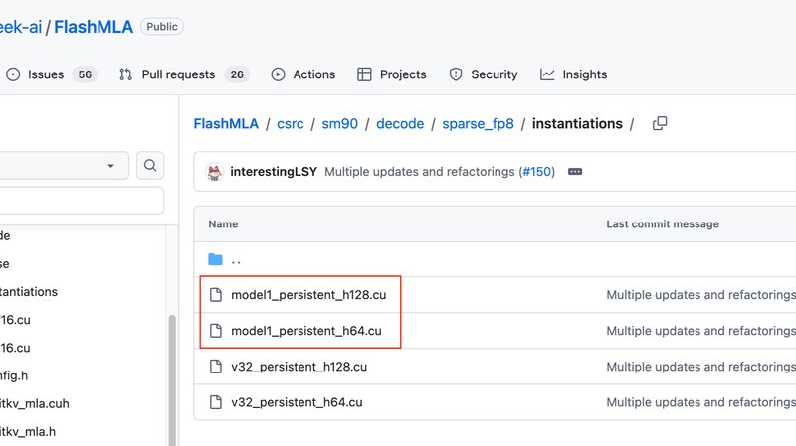The height and width of the screenshot is (446, 796).
Task: Click the Projects table icon
Action: point(364,74)
